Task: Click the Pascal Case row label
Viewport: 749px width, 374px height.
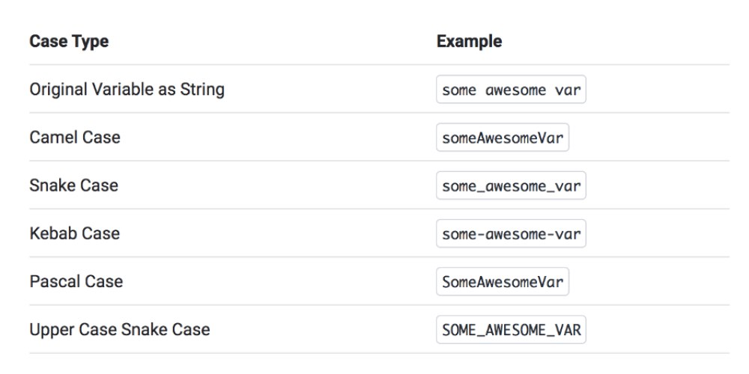Action: click(x=76, y=281)
